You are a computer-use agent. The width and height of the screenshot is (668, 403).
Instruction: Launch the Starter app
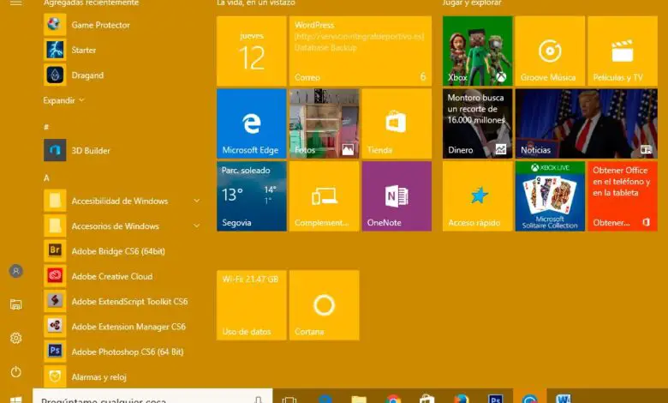(x=122, y=50)
